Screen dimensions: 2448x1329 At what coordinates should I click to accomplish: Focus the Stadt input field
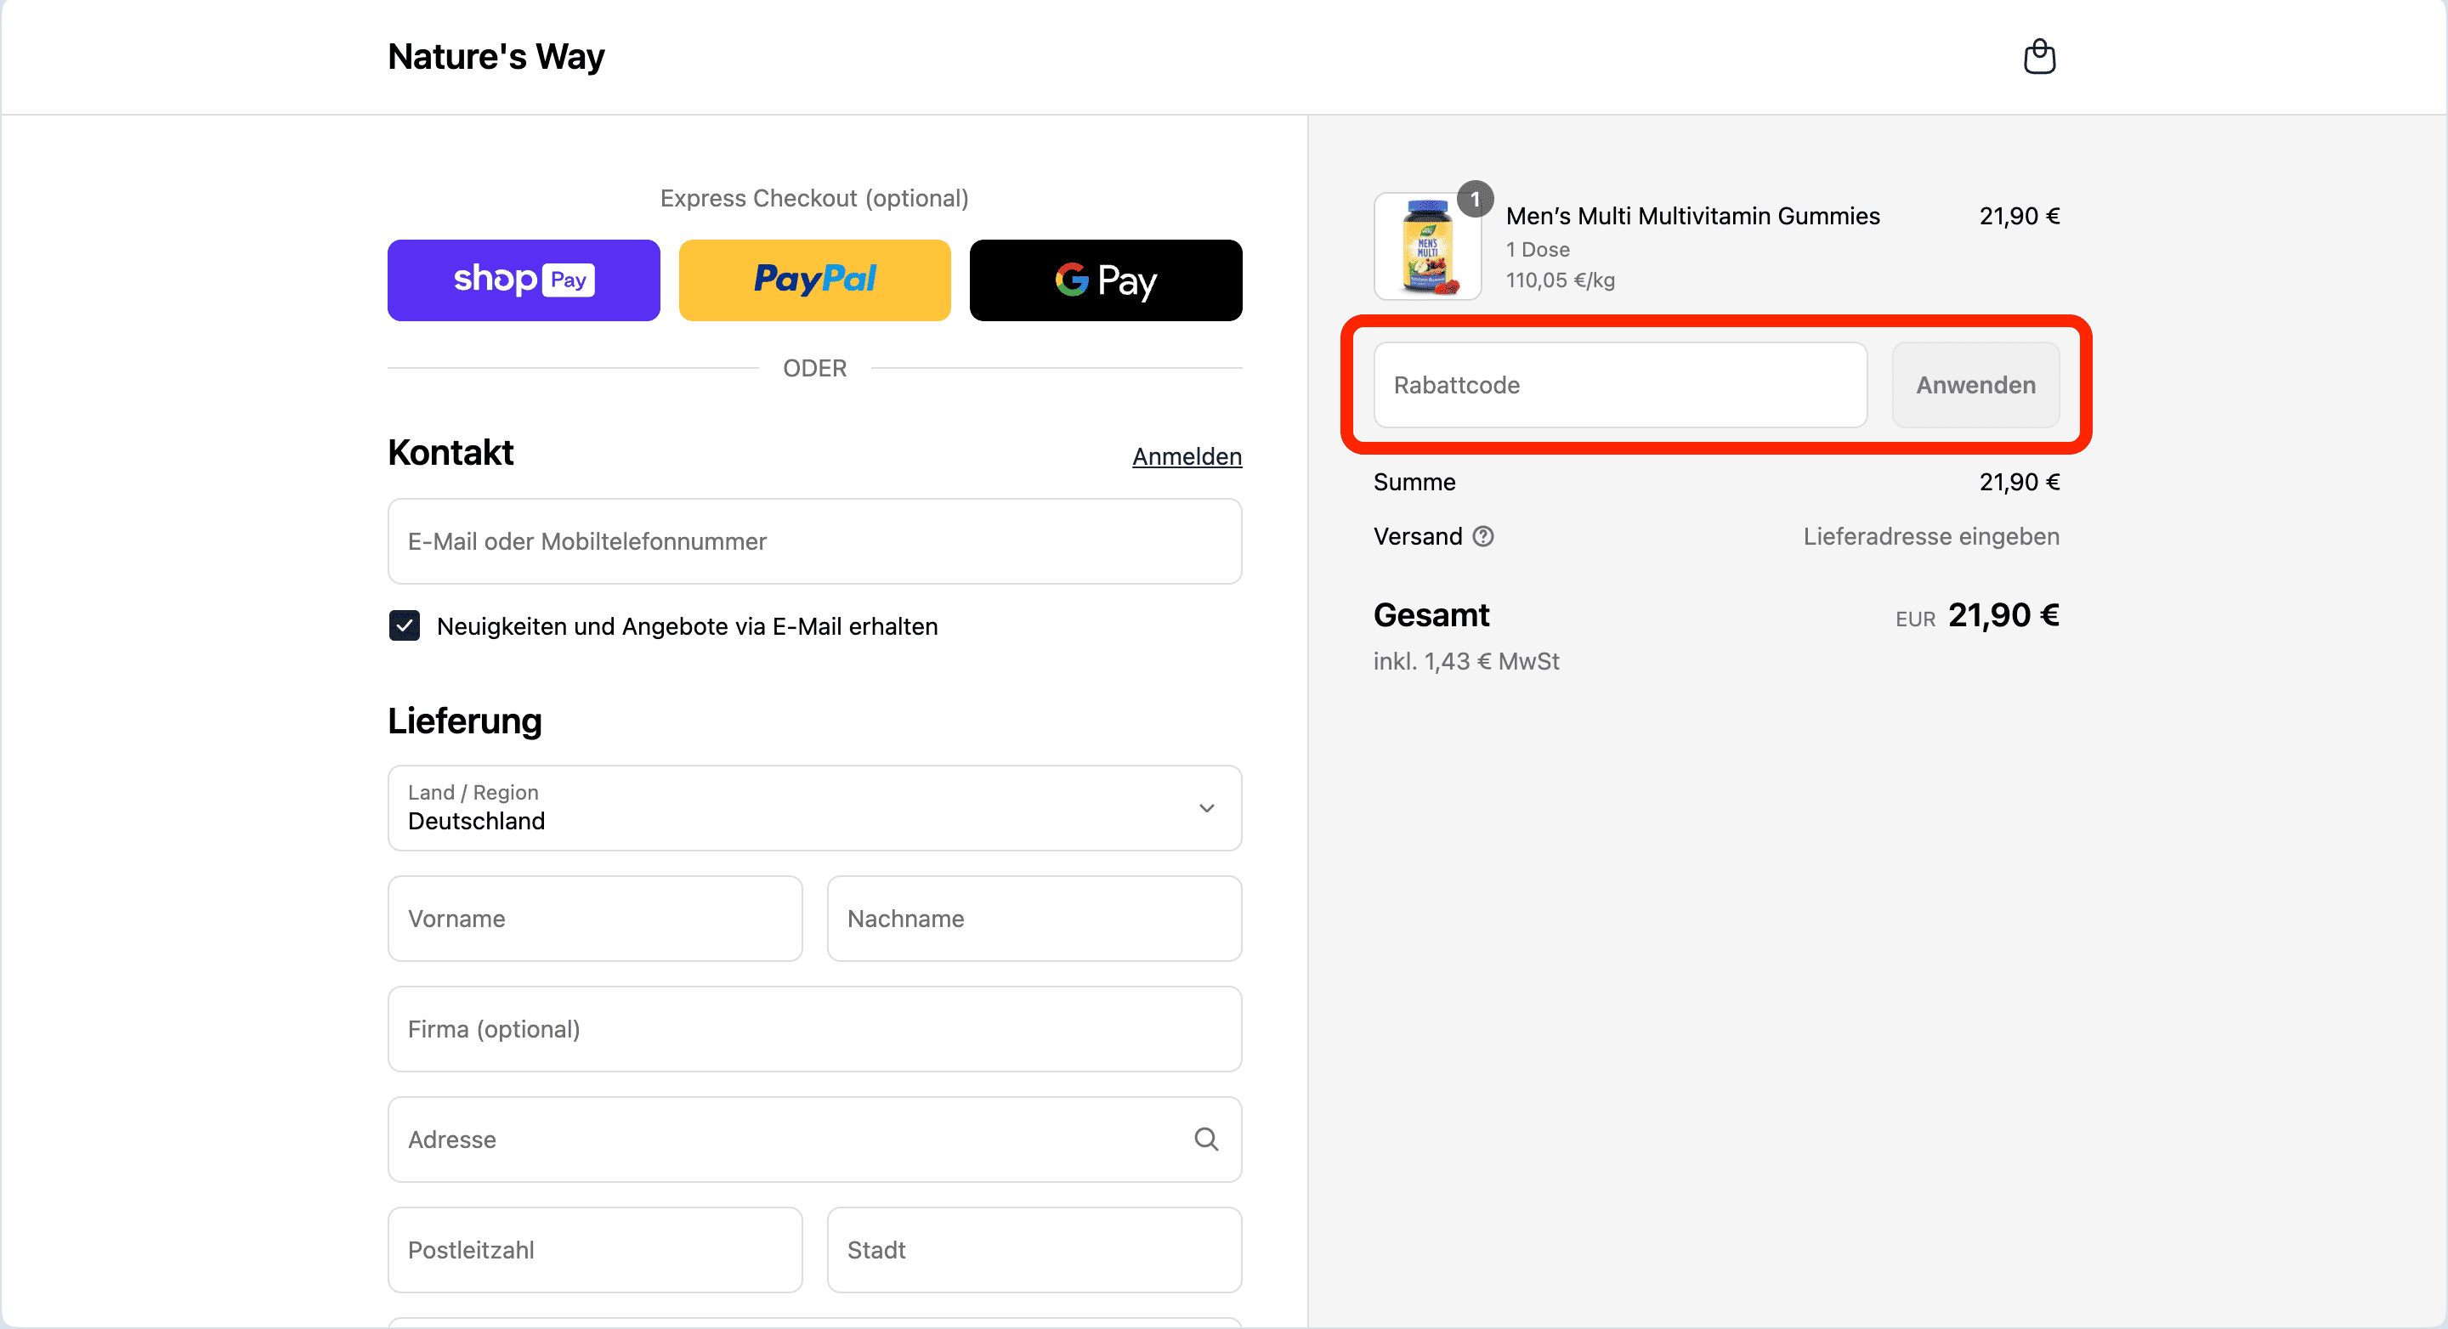click(1034, 1249)
